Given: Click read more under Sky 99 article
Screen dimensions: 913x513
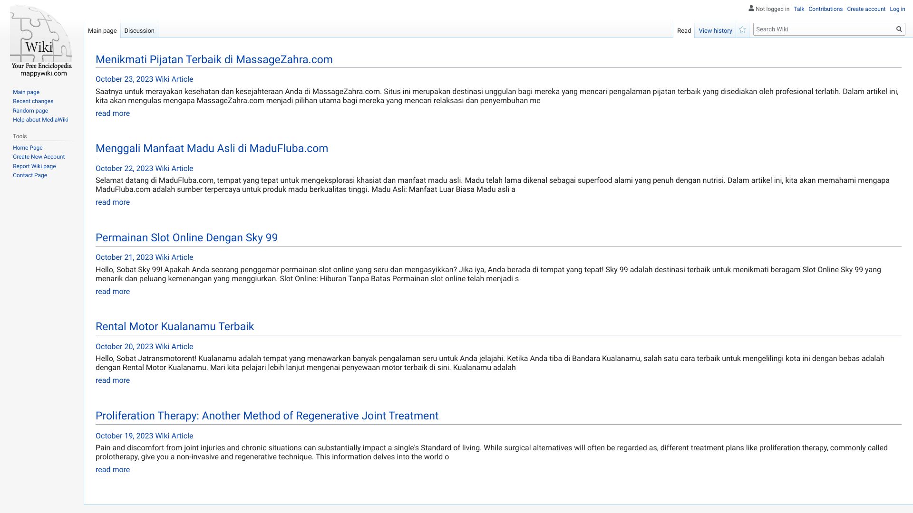Looking at the screenshot, I should point(113,292).
